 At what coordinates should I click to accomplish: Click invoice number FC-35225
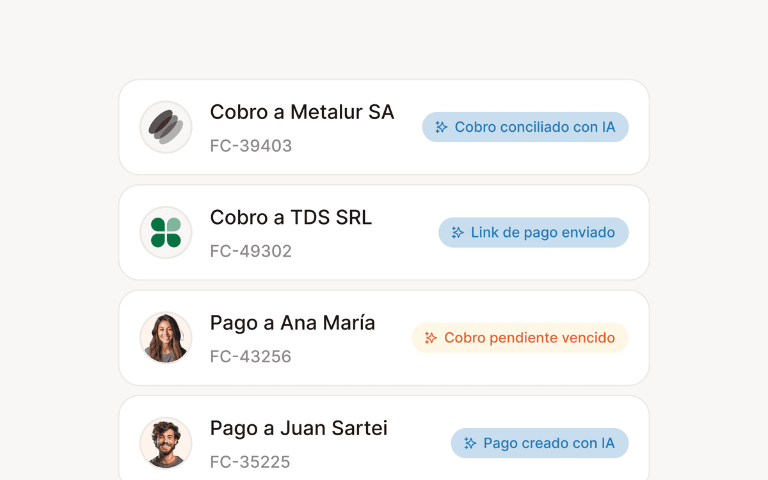click(x=251, y=461)
